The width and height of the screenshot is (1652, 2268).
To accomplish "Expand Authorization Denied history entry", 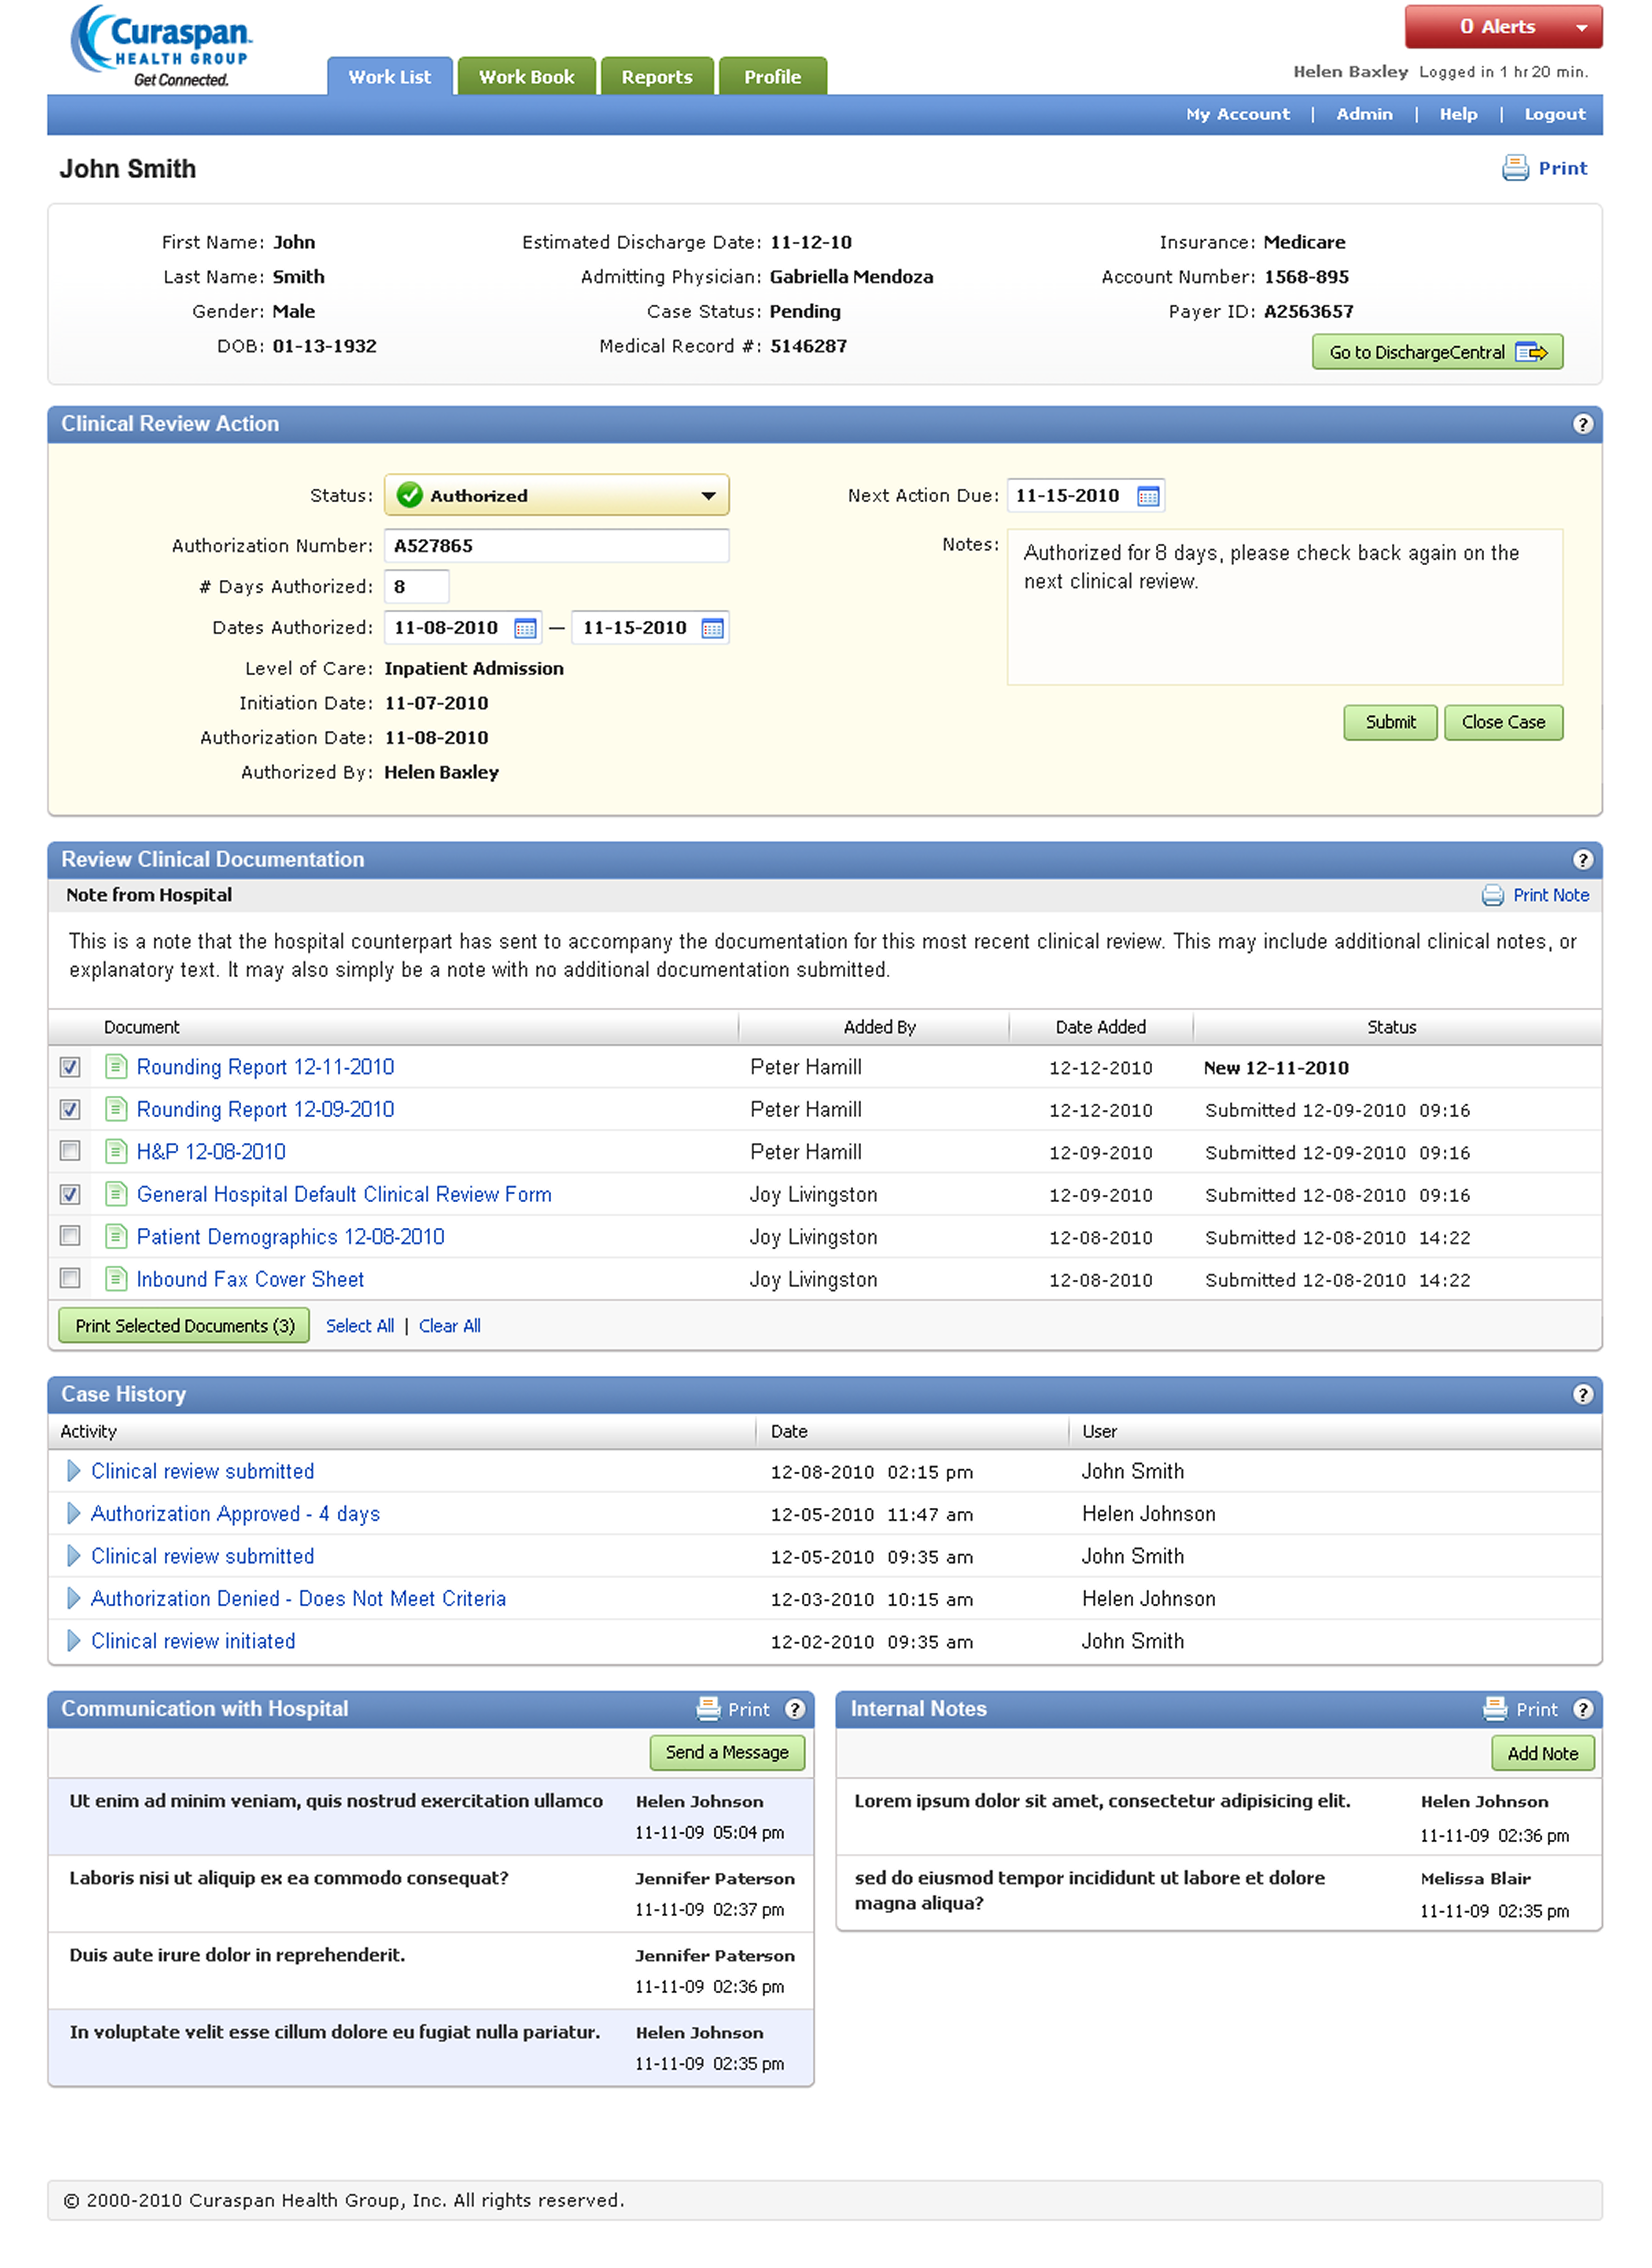I will coord(73,1598).
